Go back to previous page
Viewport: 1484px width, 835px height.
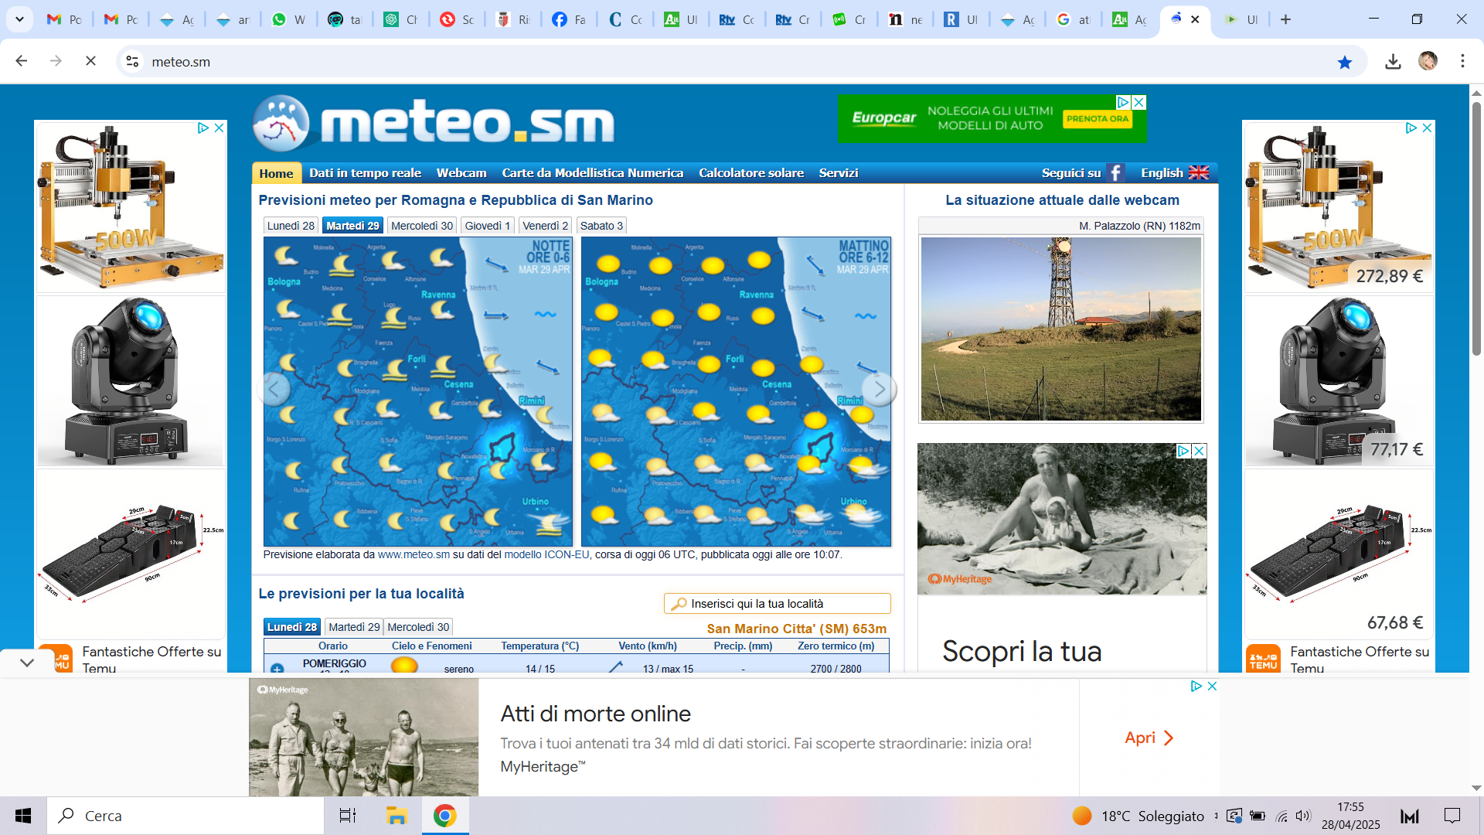pos(22,61)
